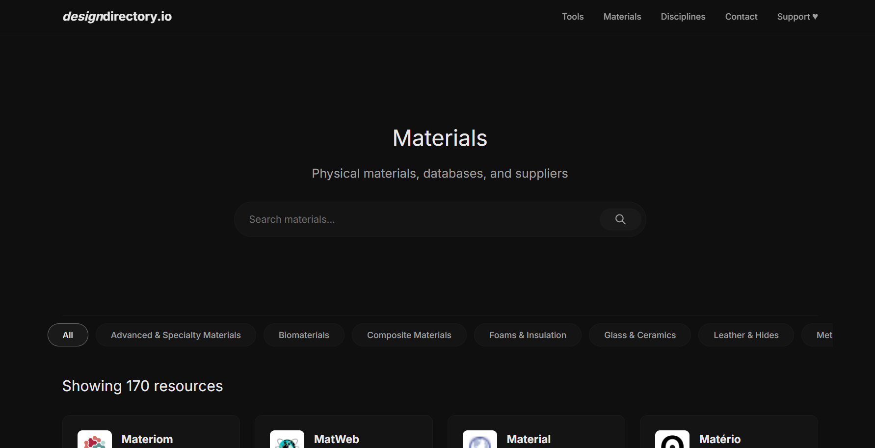Click the Matério black circle logo
Image resolution: width=875 pixels, height=448 pixels.
click(672, 440)
